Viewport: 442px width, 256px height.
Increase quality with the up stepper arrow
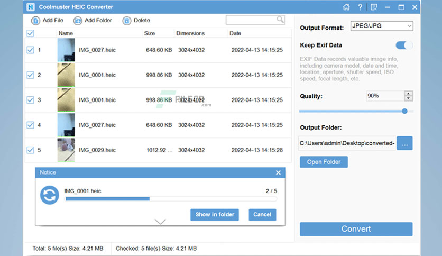point(408,93)
